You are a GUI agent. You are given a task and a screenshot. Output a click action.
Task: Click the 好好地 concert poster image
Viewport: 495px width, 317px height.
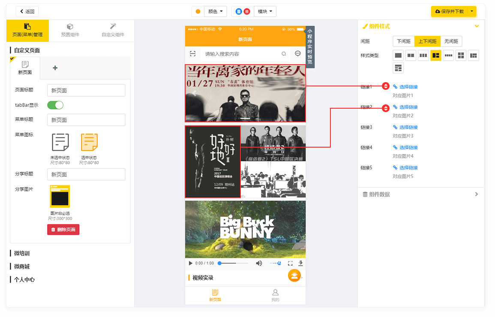pos(213,162)
